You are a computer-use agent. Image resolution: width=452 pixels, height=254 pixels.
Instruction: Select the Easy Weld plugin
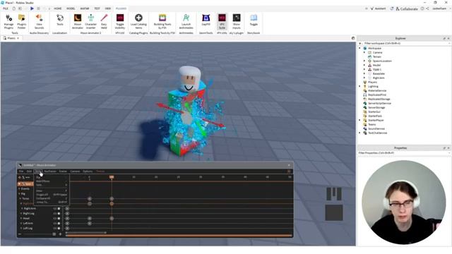coord(104,21)
